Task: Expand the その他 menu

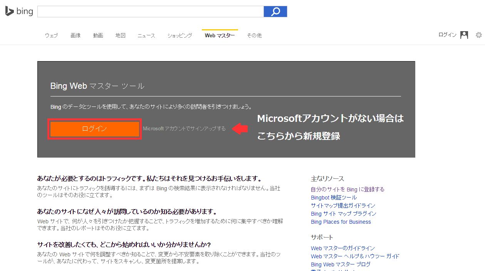Action: point(254,35)
